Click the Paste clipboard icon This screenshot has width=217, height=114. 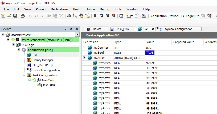point(55,16)
